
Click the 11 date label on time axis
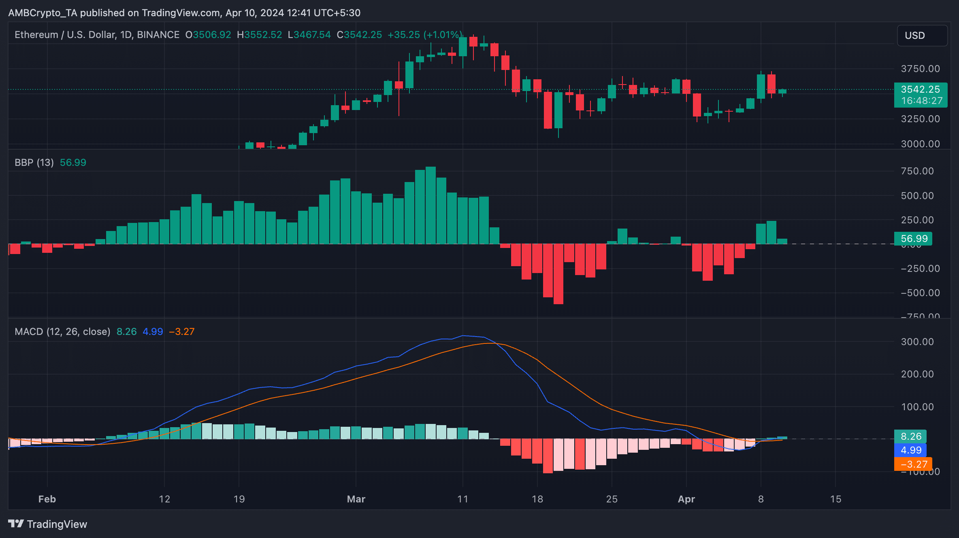[462, 499]
